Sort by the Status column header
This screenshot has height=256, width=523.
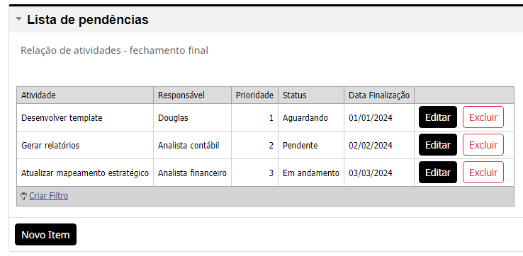point(294,95)
